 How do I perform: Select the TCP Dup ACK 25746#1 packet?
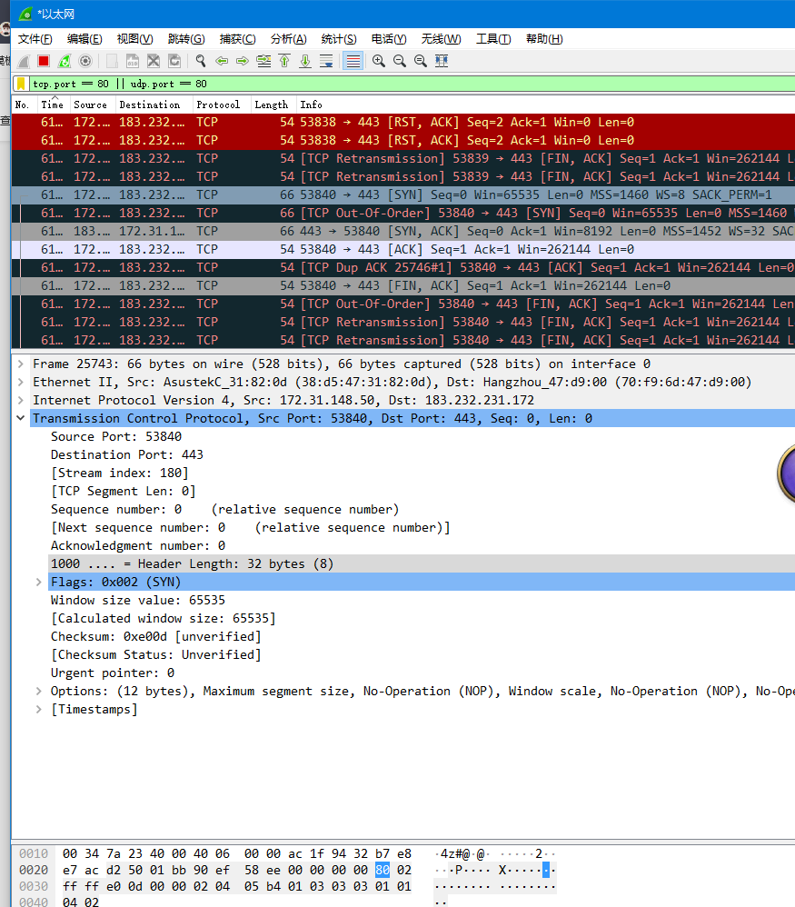click(x=403, y=268)
